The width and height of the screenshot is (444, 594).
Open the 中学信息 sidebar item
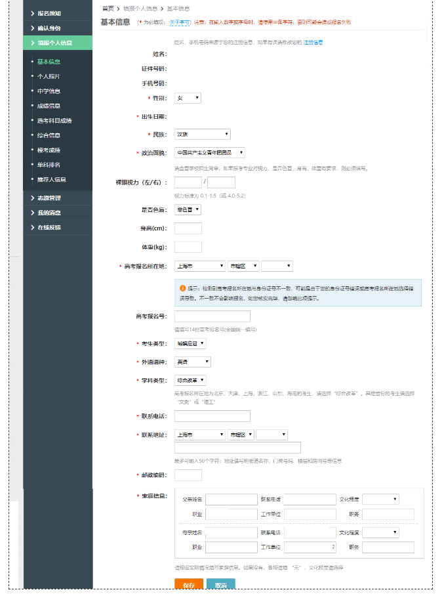pos(49,91)
